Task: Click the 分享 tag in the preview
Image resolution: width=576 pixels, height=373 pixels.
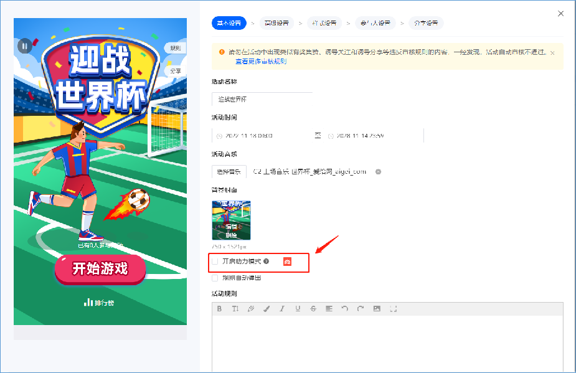Action: pos(176,71)
